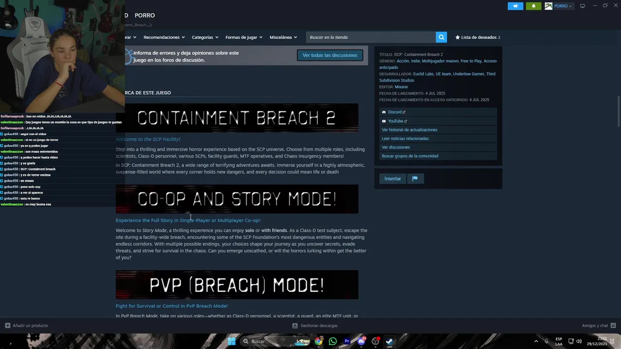This screenshot has height=349, width=621.
Task: Click the tray microphone icon
Action: coord(547,341)
